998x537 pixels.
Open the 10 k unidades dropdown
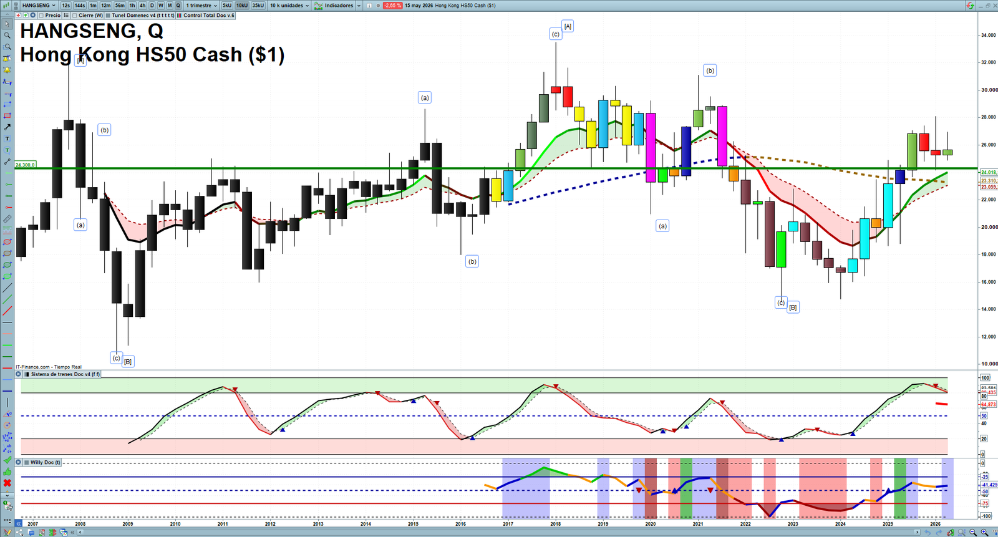pos(289,6)
